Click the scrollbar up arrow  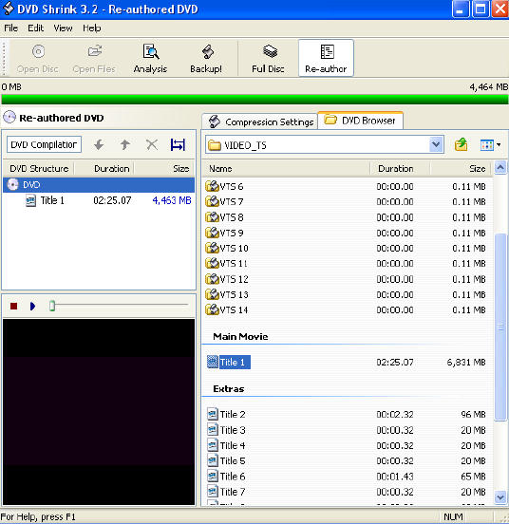(500, 168)
